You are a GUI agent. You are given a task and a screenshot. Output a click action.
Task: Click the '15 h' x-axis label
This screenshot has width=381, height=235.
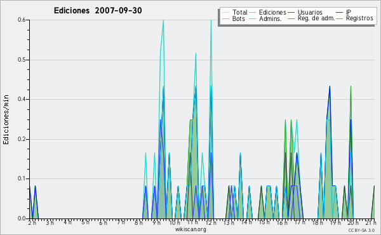pyautogui.click(x=264, y=222)
